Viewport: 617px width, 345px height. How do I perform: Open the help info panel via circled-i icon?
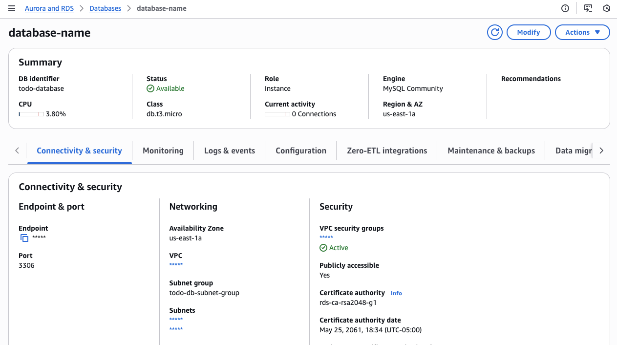click(x=565, y=8)
